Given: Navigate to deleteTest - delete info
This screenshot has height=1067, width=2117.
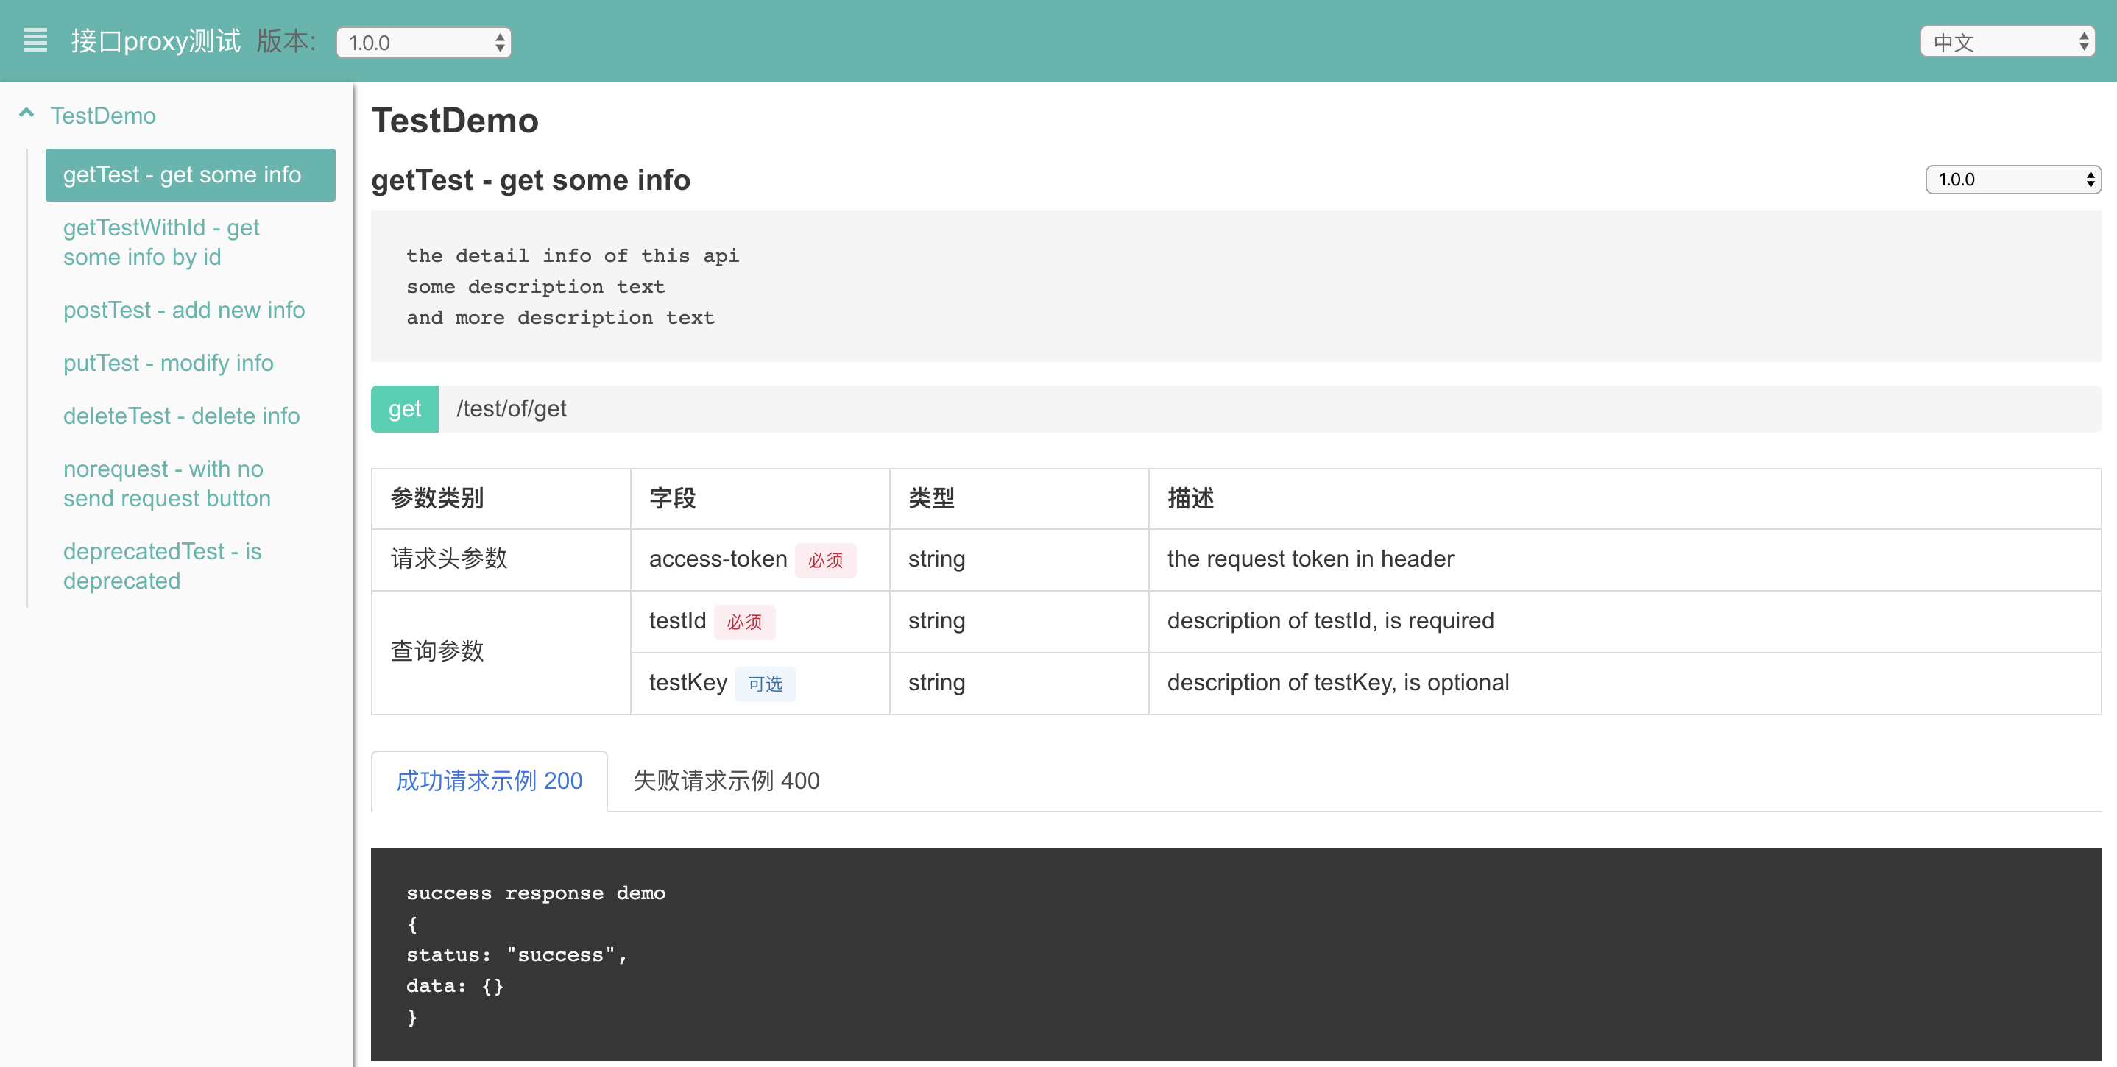Looking at the screenshot, I should pos(181,416).
